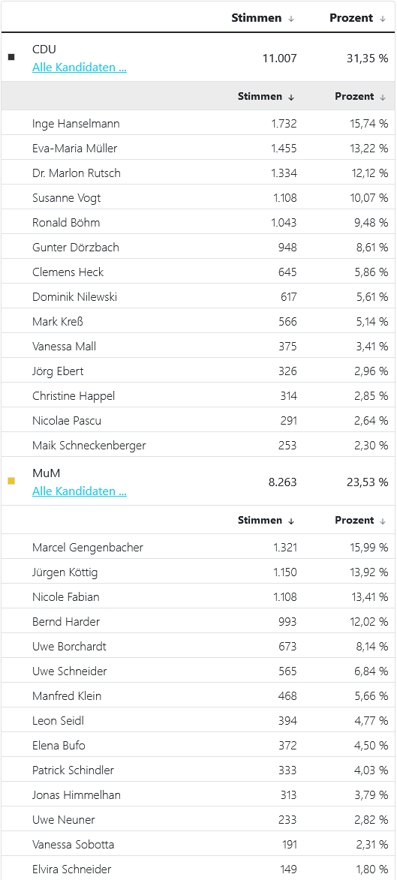397x880 pixels.
Task: Click the MuM party name label
Action: [x=46, y=473]
